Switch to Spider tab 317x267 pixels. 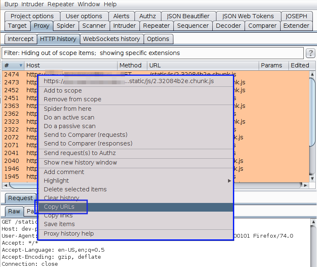(x=66, y=26)
